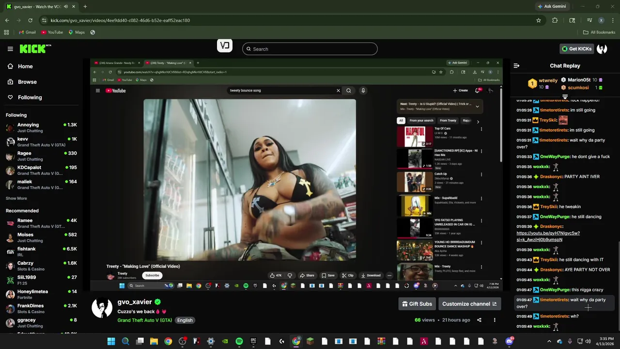Screen dimensions: 620x349
Task: Open gvo_xavier channel avatar
Action: click(102, 308)
